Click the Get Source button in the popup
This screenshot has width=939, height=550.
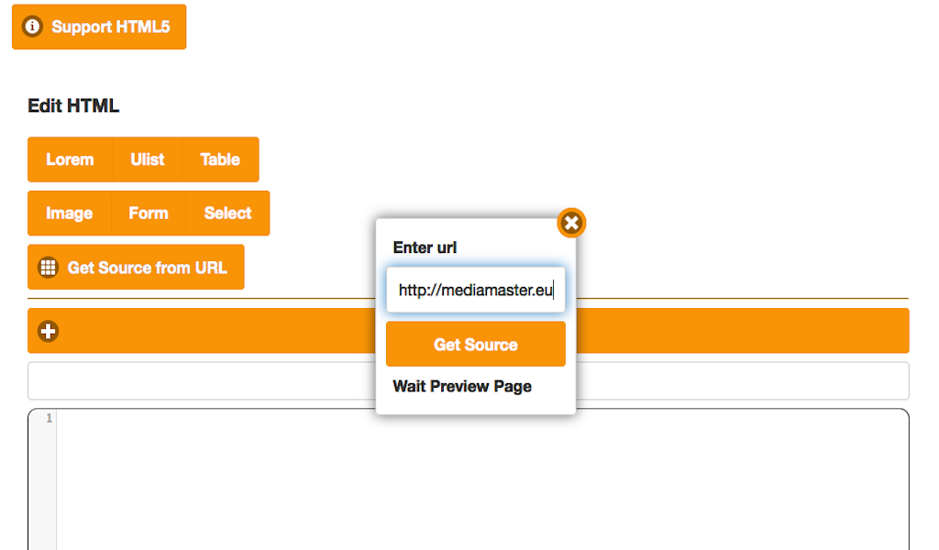476,344
